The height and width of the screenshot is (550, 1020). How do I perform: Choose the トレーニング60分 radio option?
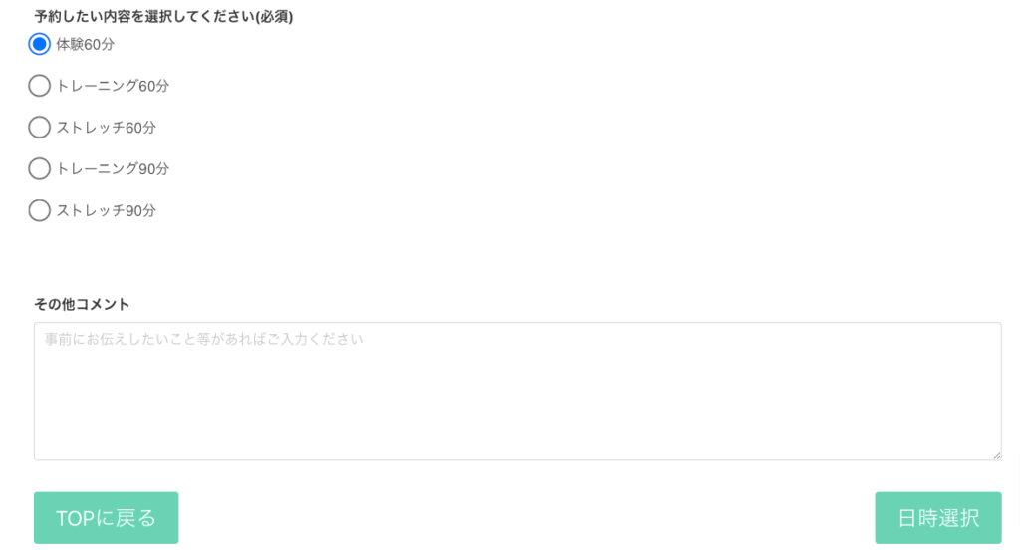39,86
